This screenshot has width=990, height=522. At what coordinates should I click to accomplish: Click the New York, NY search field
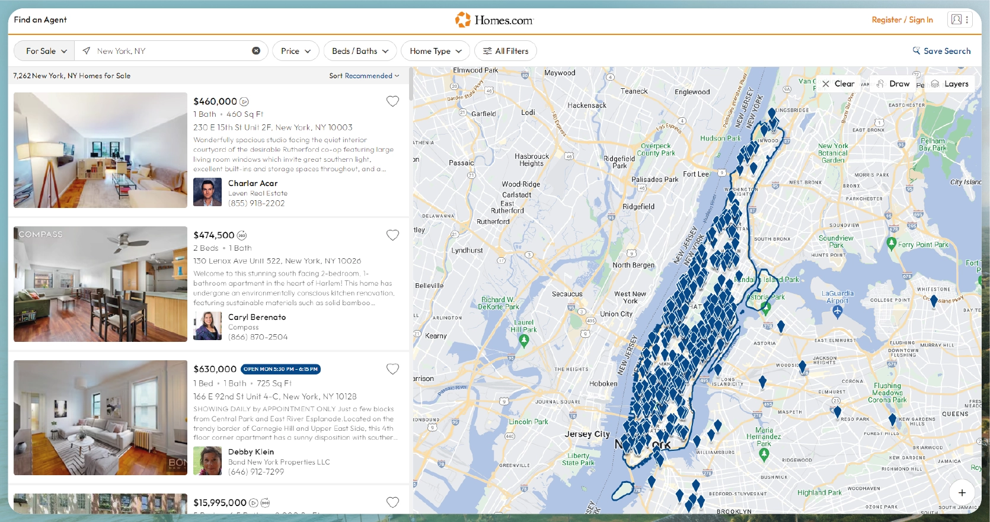coord(172,51)
